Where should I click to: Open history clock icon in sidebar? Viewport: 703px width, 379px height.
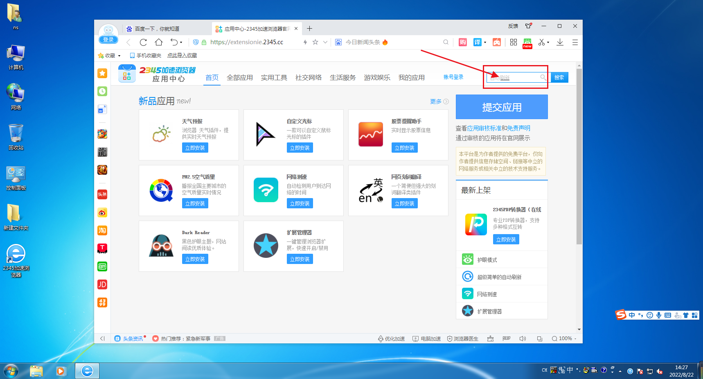coord(102,91)
